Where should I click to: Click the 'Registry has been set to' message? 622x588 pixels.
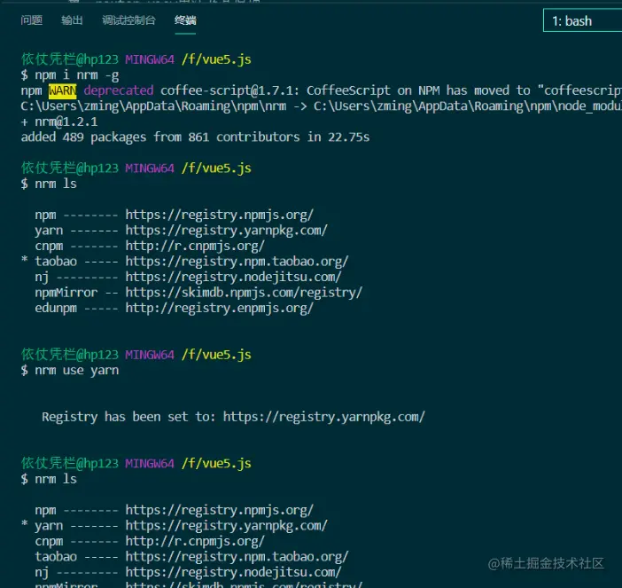[x=233, y=417]
